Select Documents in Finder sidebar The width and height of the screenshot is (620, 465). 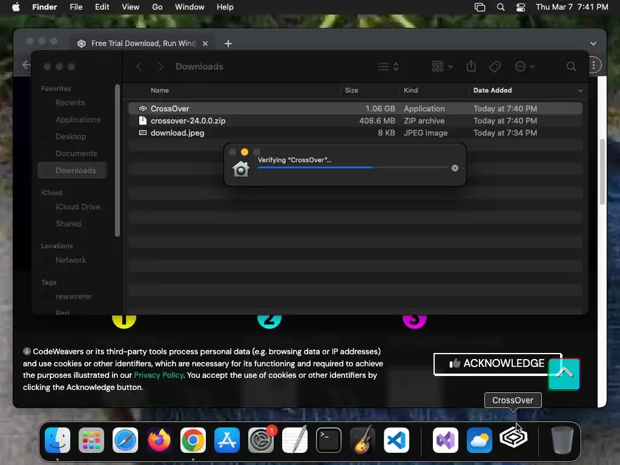(76, 153)
